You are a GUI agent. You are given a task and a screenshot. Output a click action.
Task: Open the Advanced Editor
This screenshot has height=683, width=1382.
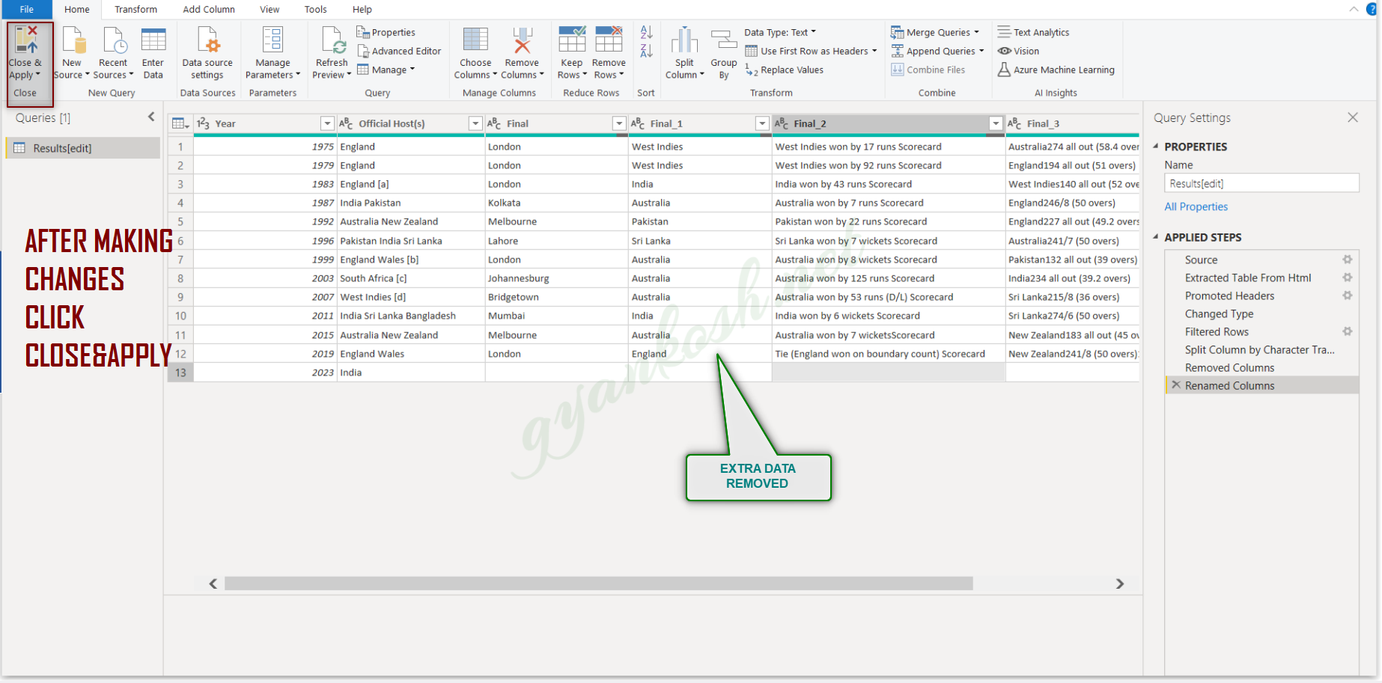[x=399, y=51]
